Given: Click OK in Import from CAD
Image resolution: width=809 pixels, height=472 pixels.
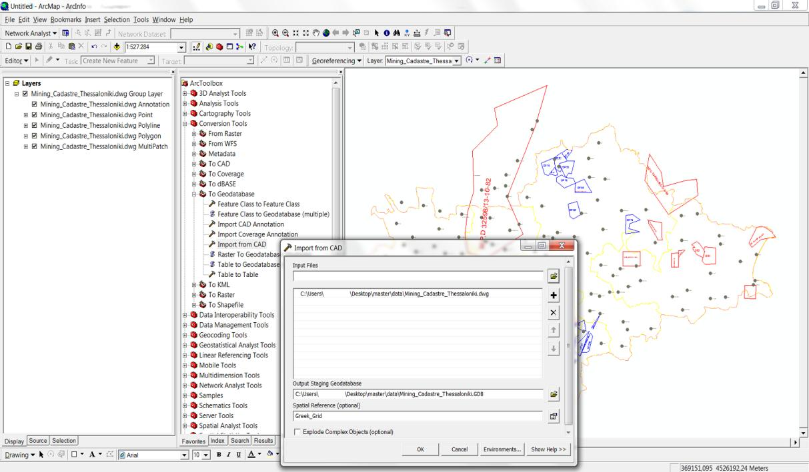Looking at the screenshot, I should (421, 449).
